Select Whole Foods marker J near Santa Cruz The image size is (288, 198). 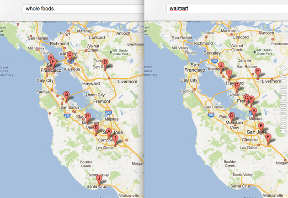(98, 178)
